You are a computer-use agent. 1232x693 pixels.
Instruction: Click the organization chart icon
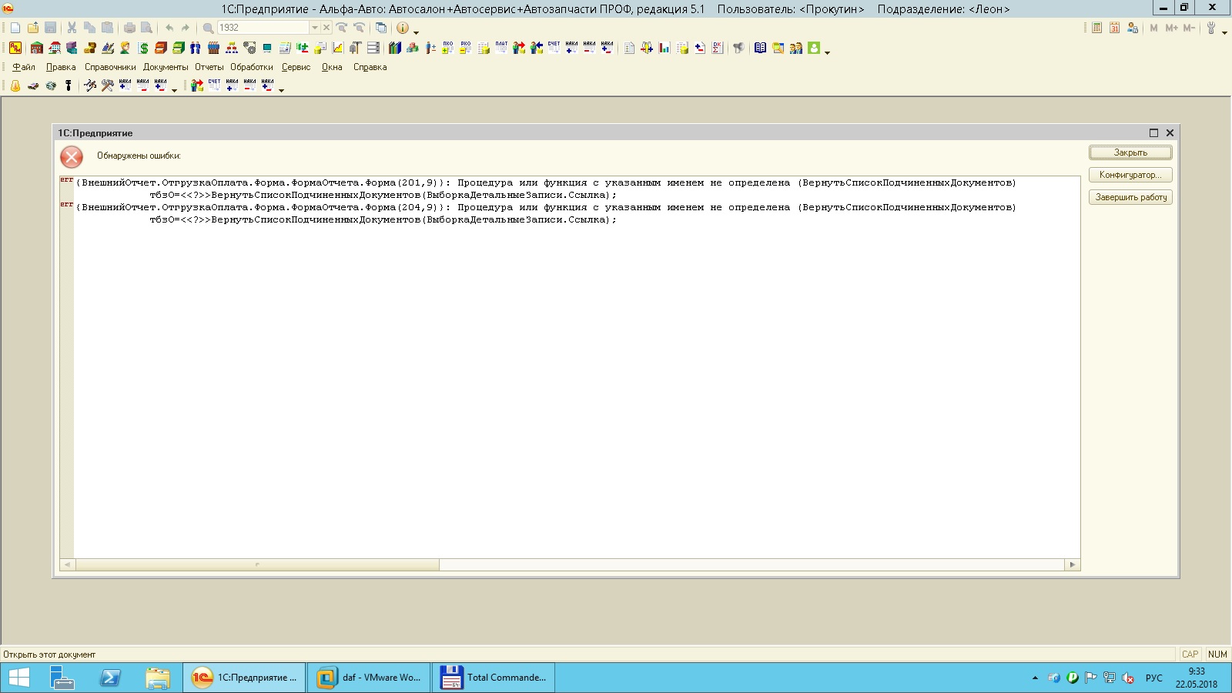tap(232, 48)
